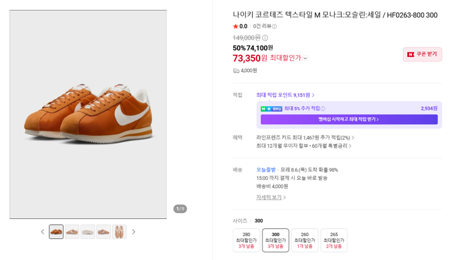Click the 쿠폰 받기 button
The width and height of the screenshot is (470, 260).
coord(422,54)
